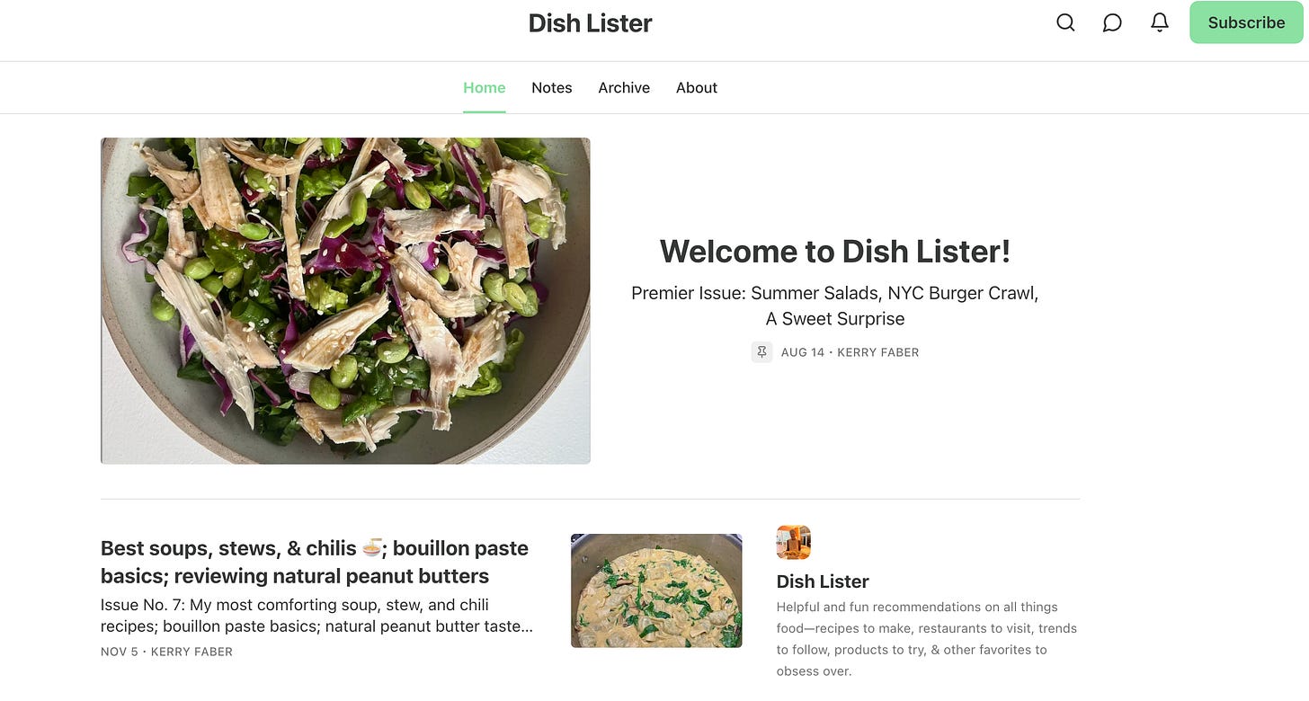Open the chicken edamame salad image

(x=345, y=301)
